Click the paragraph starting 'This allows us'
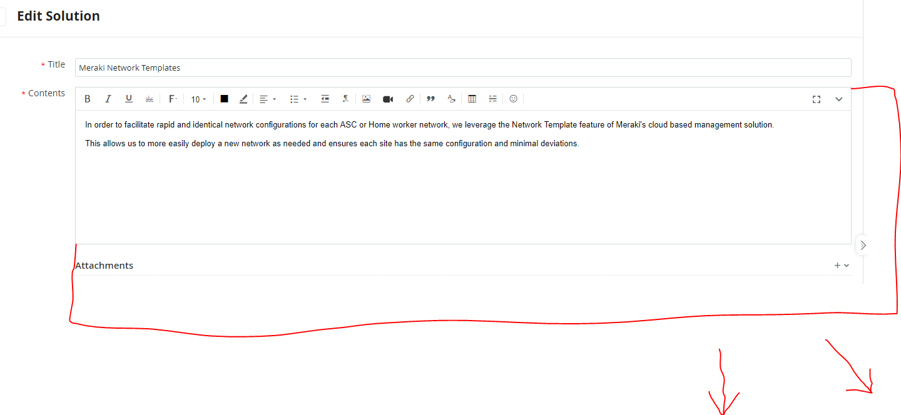Screen dimensions: 901x415 pyautogui.click(x=332, y=144)
